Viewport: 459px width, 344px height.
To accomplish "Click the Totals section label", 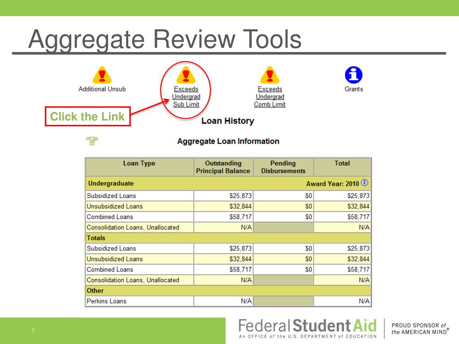I will coord(96,238).
